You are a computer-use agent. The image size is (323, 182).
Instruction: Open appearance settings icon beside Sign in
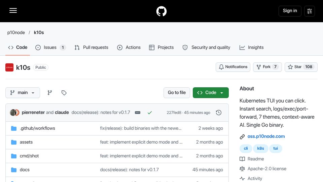(310, 11)
